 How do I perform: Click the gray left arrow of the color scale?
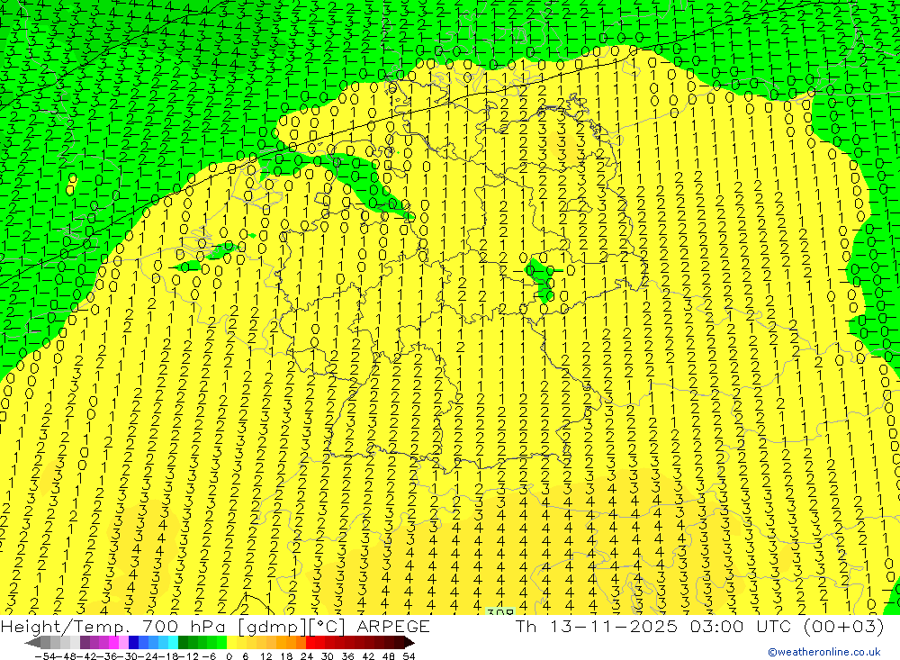32,642
